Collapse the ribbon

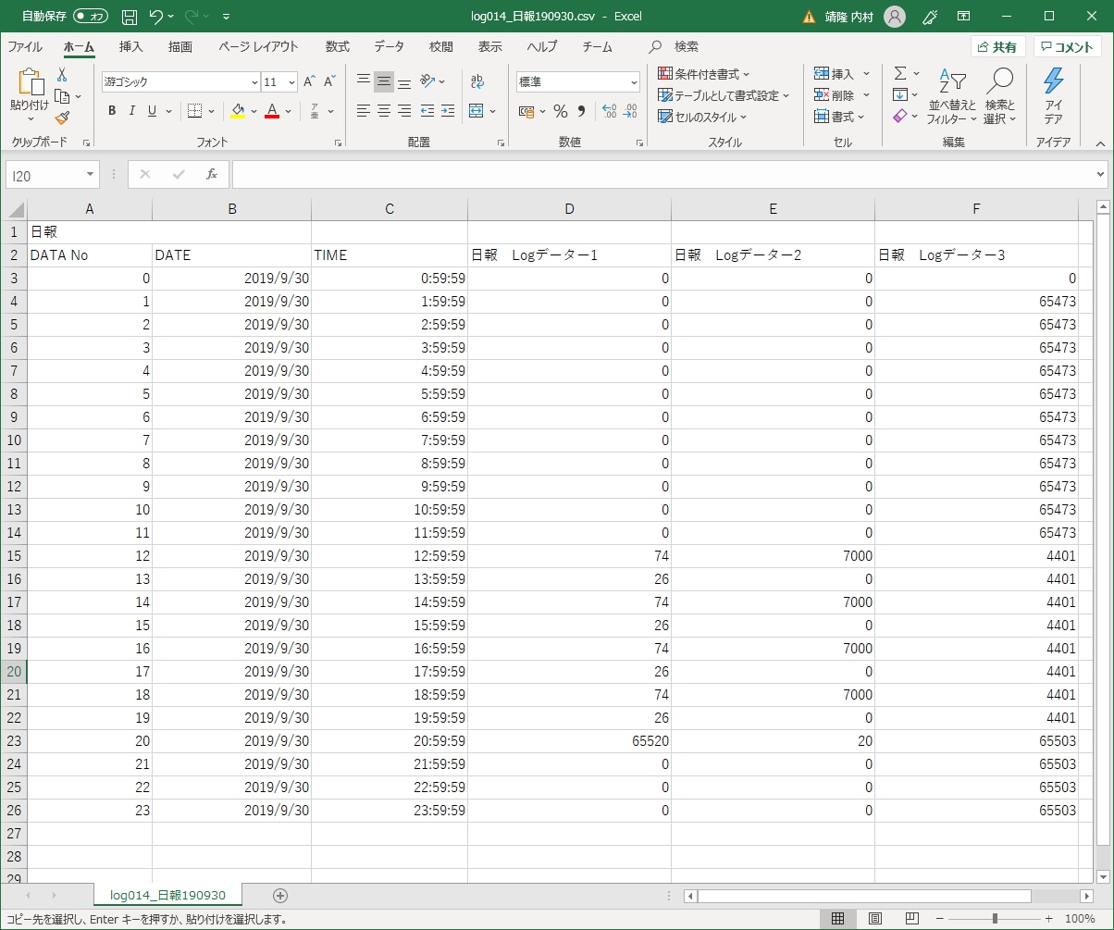coord(1100,143)
